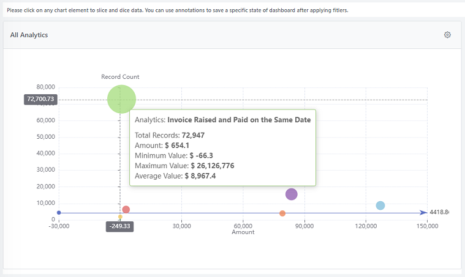The height and width of the screenshot is (277, 465).
Task: Select the purple bubble on the chart
Action: tap(291, 194)
